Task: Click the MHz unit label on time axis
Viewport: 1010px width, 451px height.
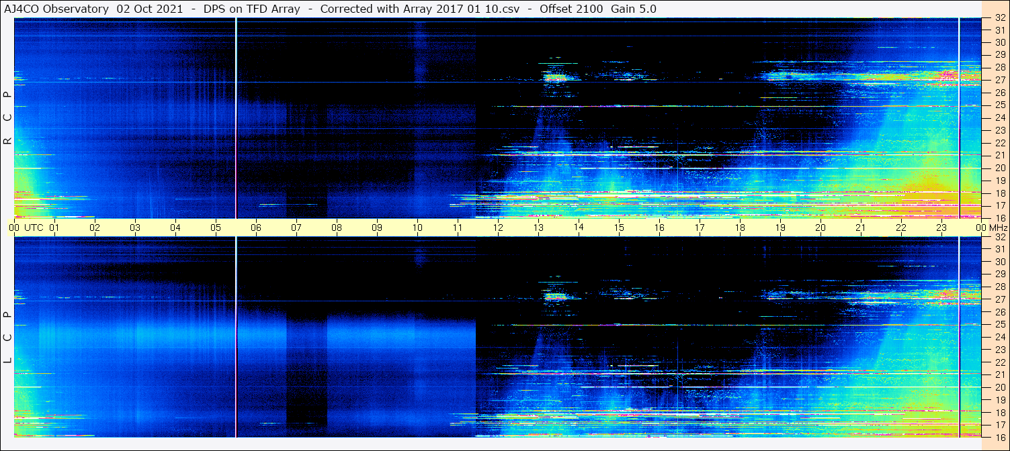Action: point(997,228)
